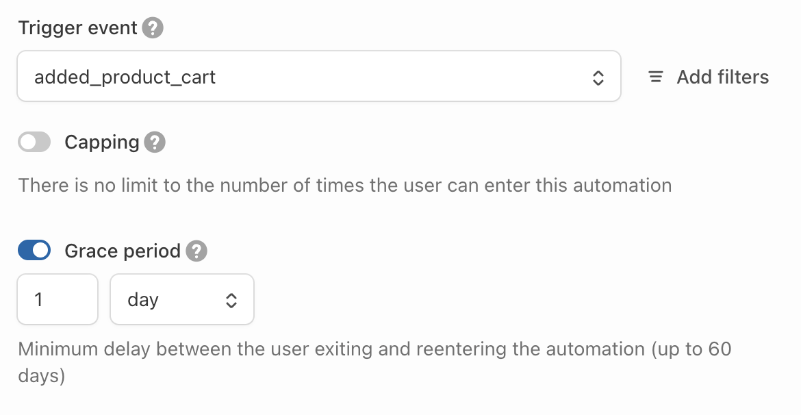Click the "There is no limit" capping description
Screen dimensions: 801x415
344,185
